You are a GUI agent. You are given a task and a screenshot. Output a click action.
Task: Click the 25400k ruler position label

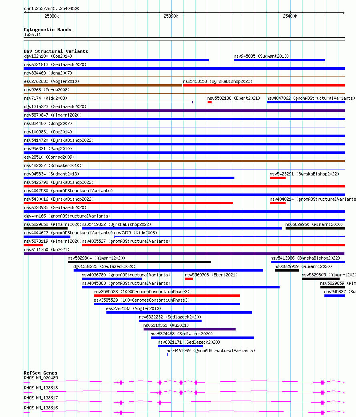tap(290, 16)
